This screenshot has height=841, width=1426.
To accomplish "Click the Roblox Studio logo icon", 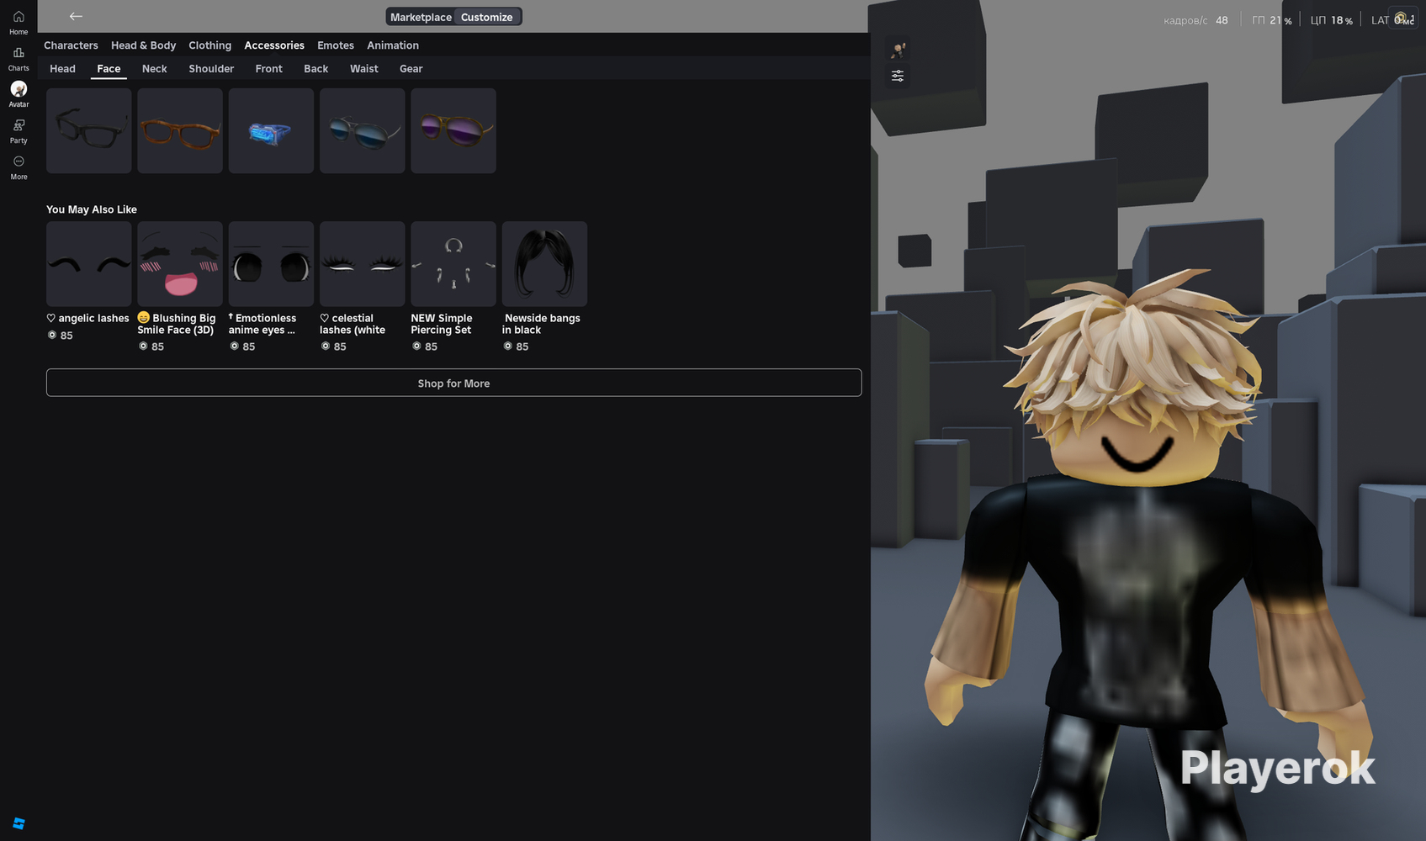I will pyautogui.click(x=19, y=823).
